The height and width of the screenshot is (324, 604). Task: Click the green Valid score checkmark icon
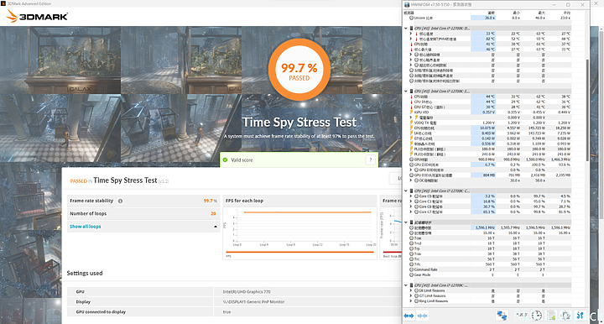point(226,159)
